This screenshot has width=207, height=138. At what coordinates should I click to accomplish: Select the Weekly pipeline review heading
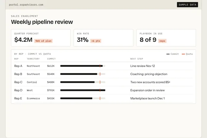coord(42,22)
